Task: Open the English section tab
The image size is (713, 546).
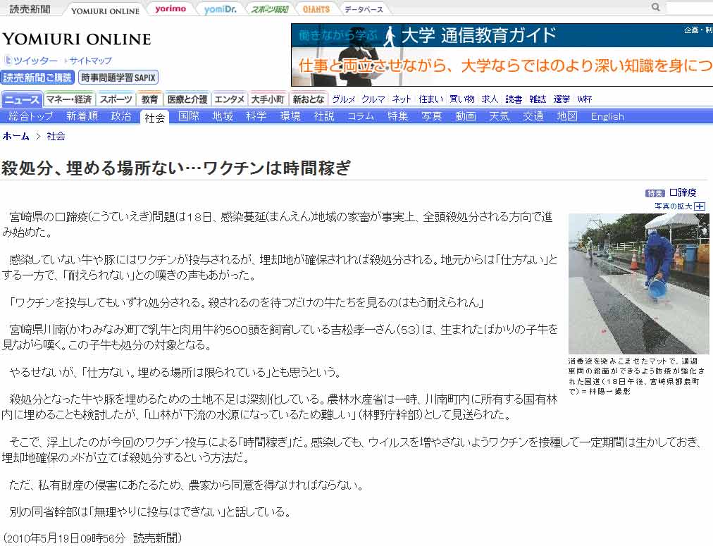Action: click(607, 116)
